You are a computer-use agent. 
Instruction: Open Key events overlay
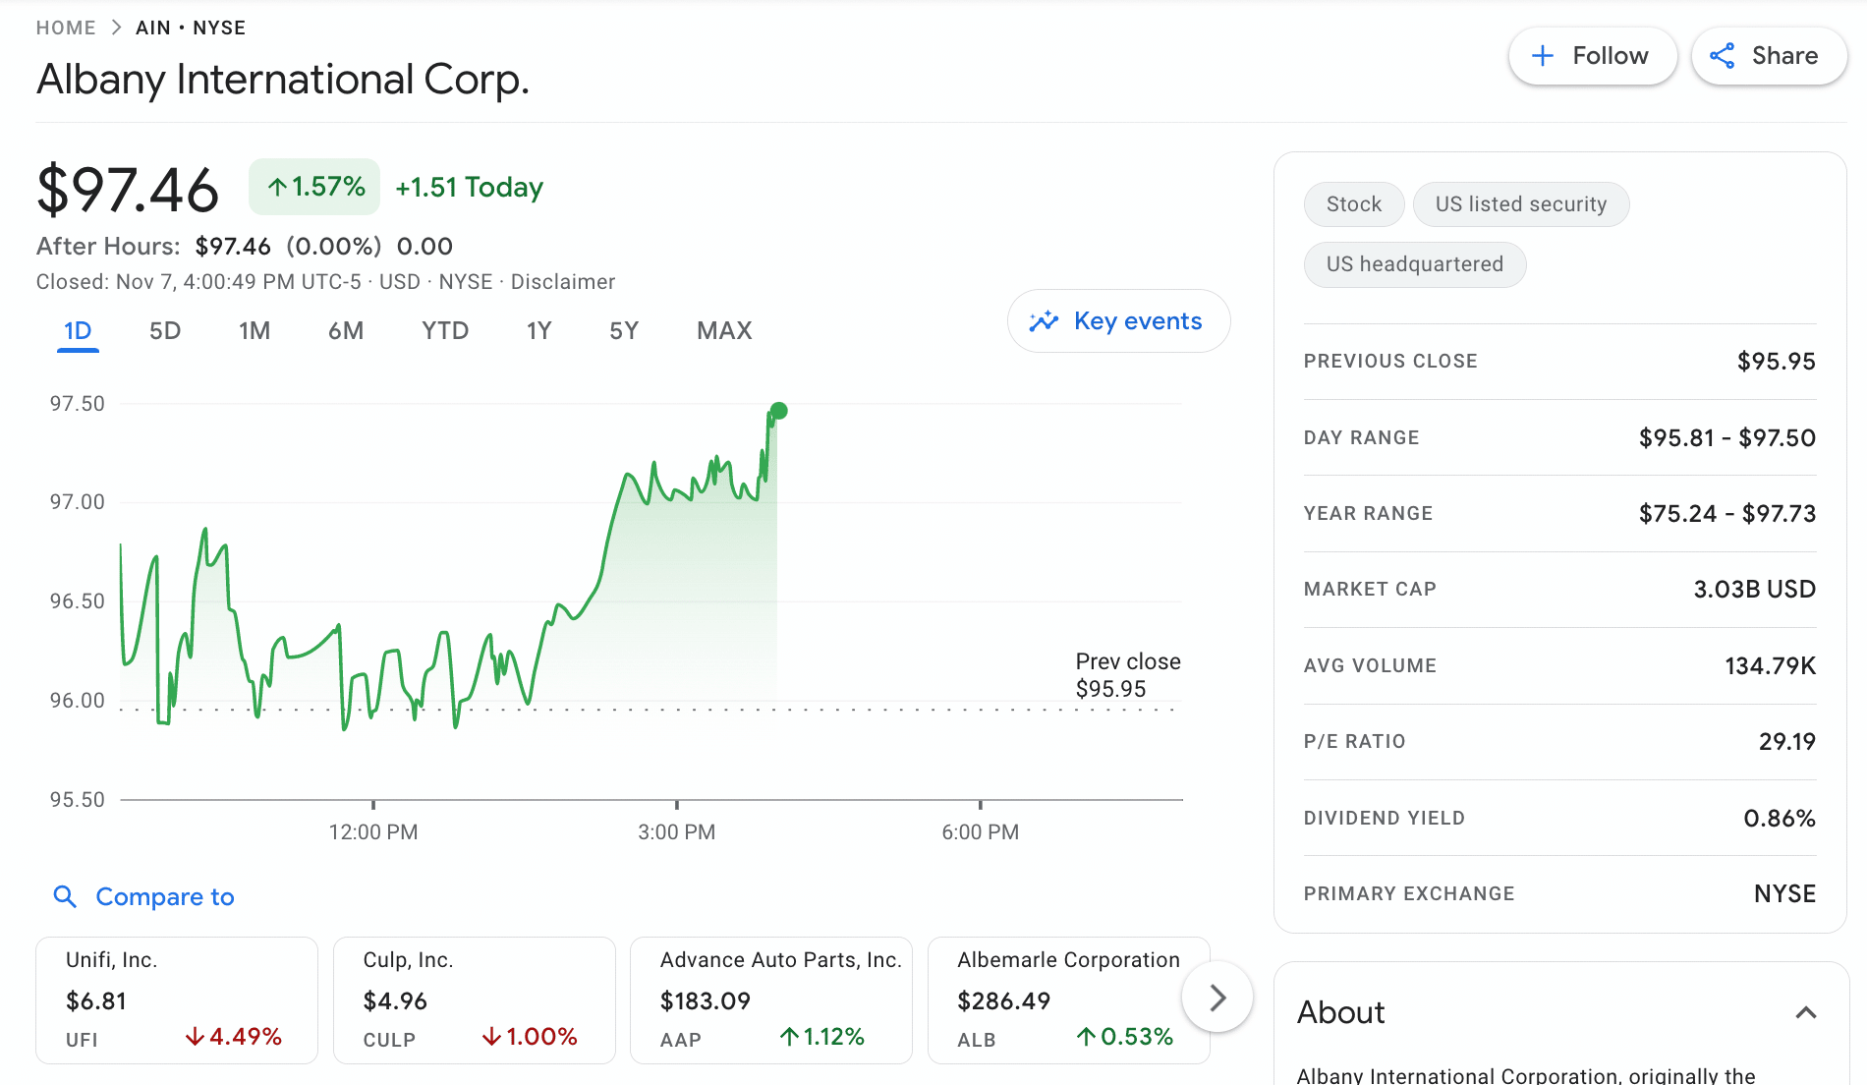pos(1118,321)
